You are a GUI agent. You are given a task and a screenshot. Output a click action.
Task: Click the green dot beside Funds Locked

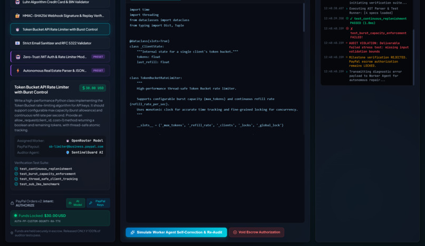click(15, 215)
